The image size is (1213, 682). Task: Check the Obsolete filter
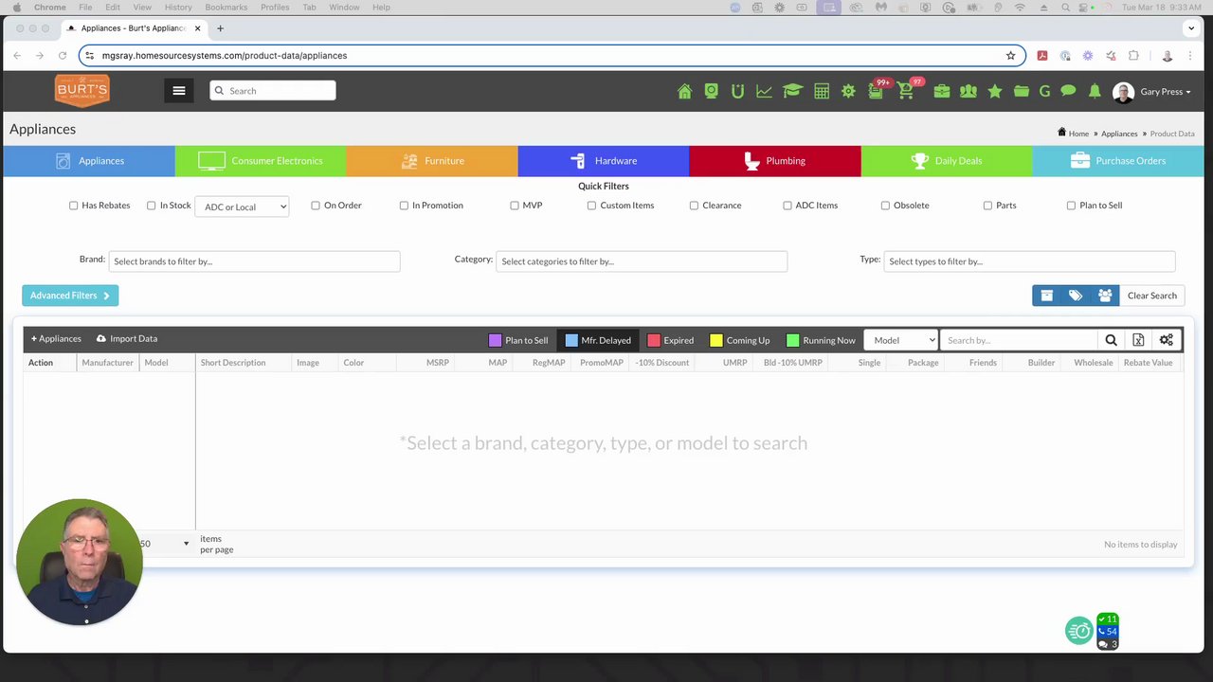[x=885, y=206]
